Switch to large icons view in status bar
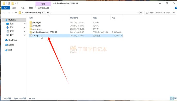 point(175,98)
